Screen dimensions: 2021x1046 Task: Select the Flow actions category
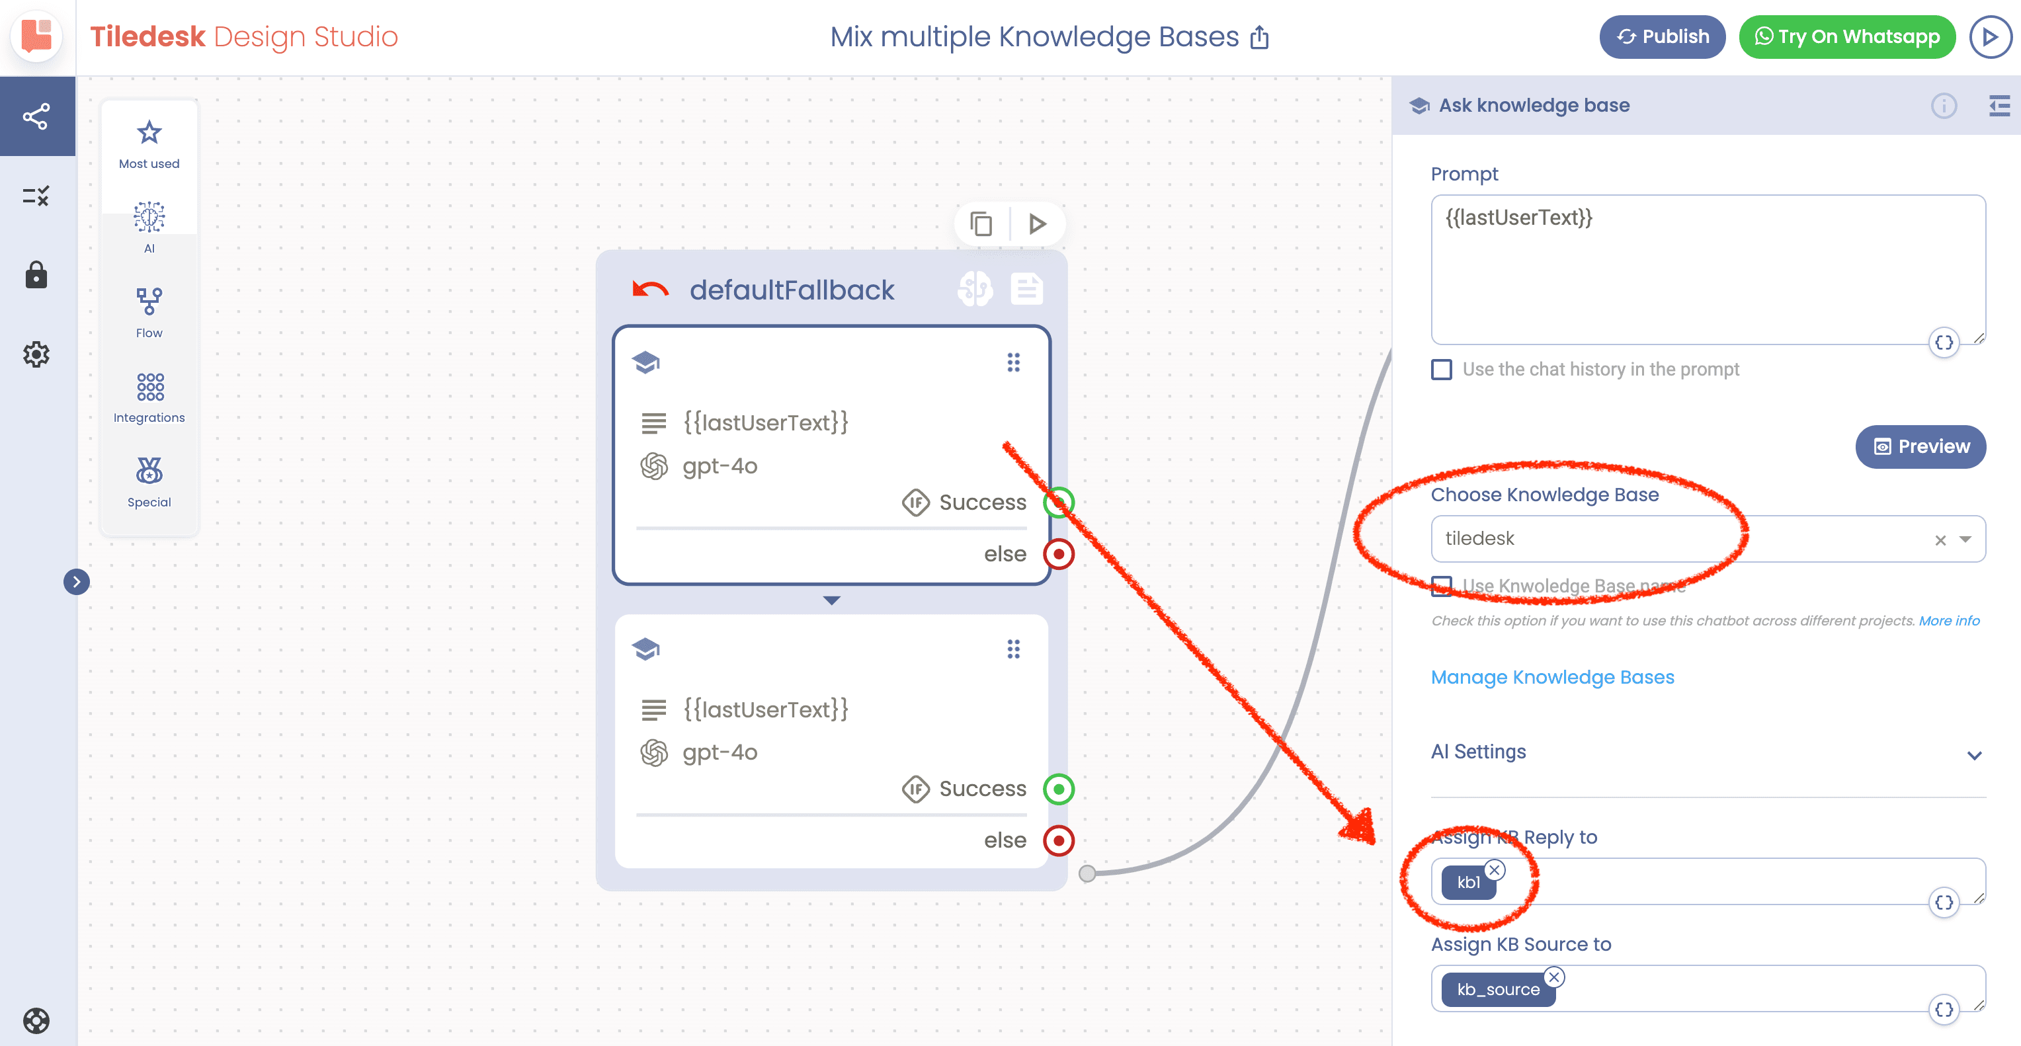149,313
